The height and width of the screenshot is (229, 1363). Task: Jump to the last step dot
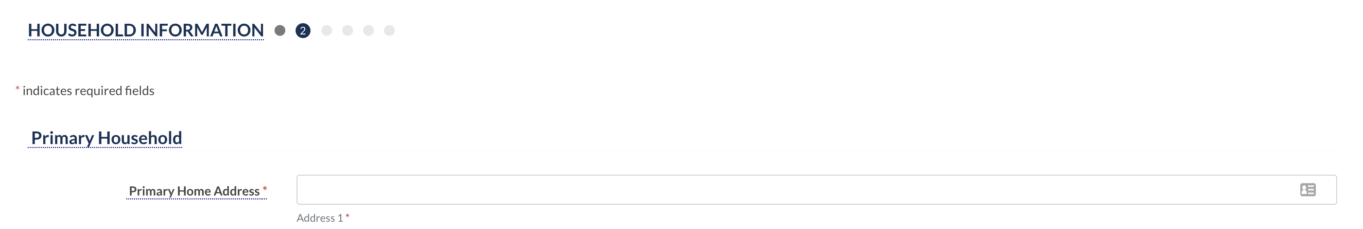(x=389, y=31)
